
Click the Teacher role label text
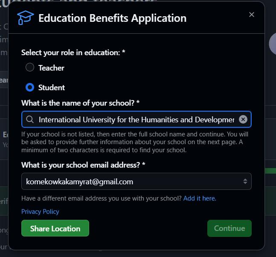(x=51, y=68)
